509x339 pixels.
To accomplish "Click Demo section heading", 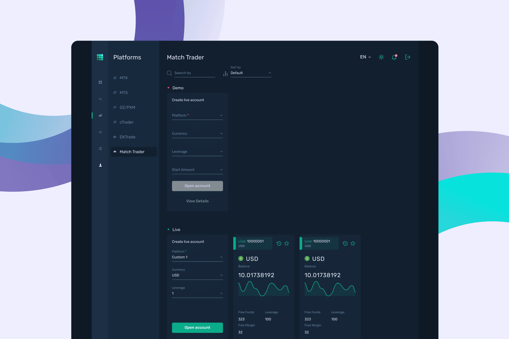I will coord(178,88).
